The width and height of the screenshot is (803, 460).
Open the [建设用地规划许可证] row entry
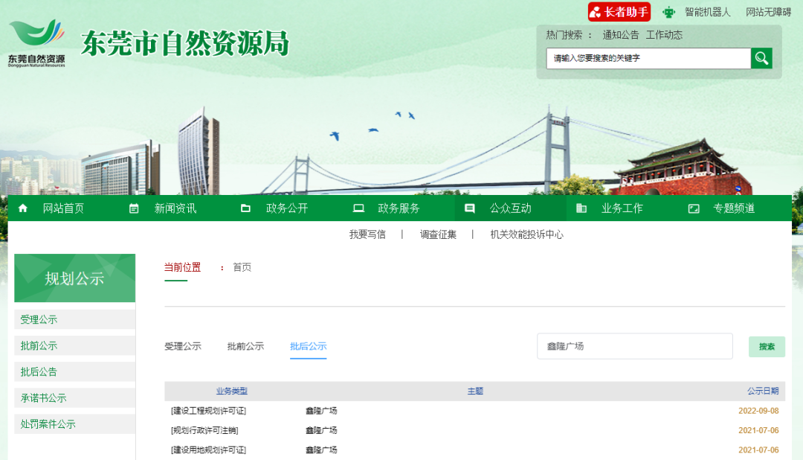pyautogui.click(x=208, y=450)
